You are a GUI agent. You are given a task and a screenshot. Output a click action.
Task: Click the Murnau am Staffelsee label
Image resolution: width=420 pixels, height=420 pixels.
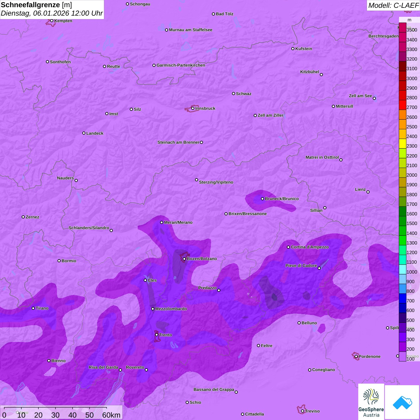(190, 30)
